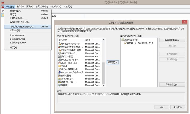The width and height of the screenshot is (190, 114).
Task: Click the description text box under 説明
Action: coord(121,98)
